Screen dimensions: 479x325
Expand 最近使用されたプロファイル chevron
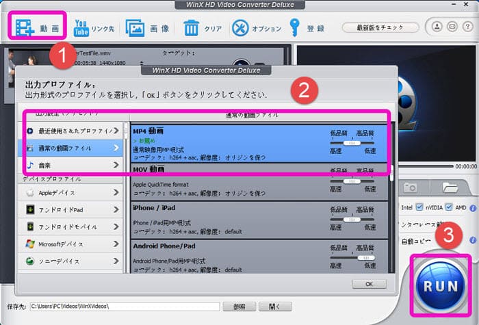[116, 131]
